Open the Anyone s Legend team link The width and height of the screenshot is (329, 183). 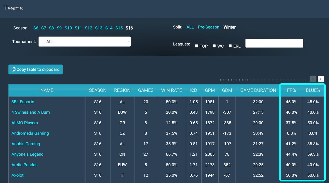(27, 154)
